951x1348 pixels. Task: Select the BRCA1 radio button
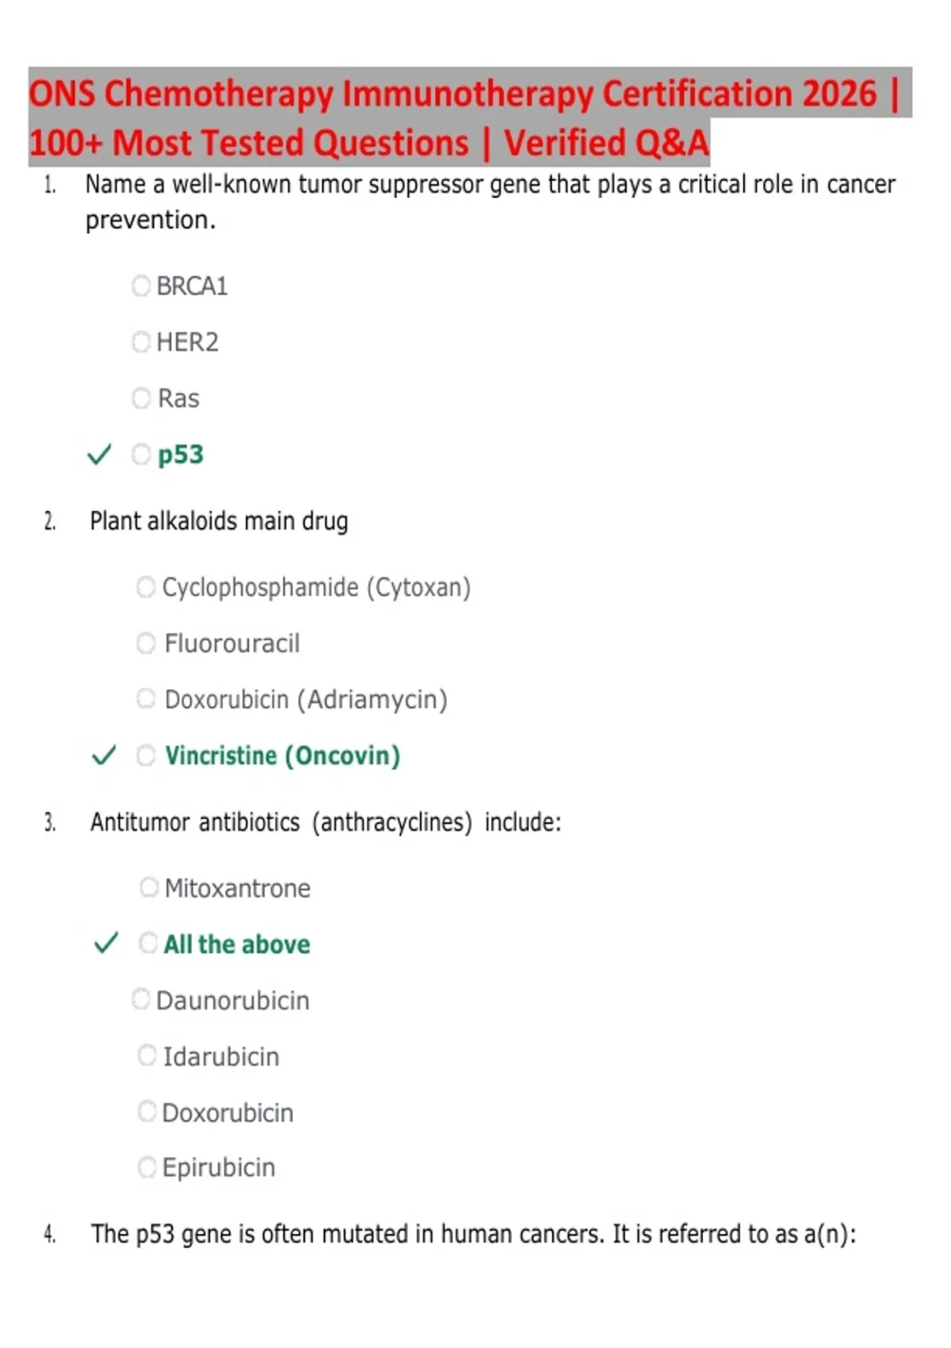coord(141,285)
